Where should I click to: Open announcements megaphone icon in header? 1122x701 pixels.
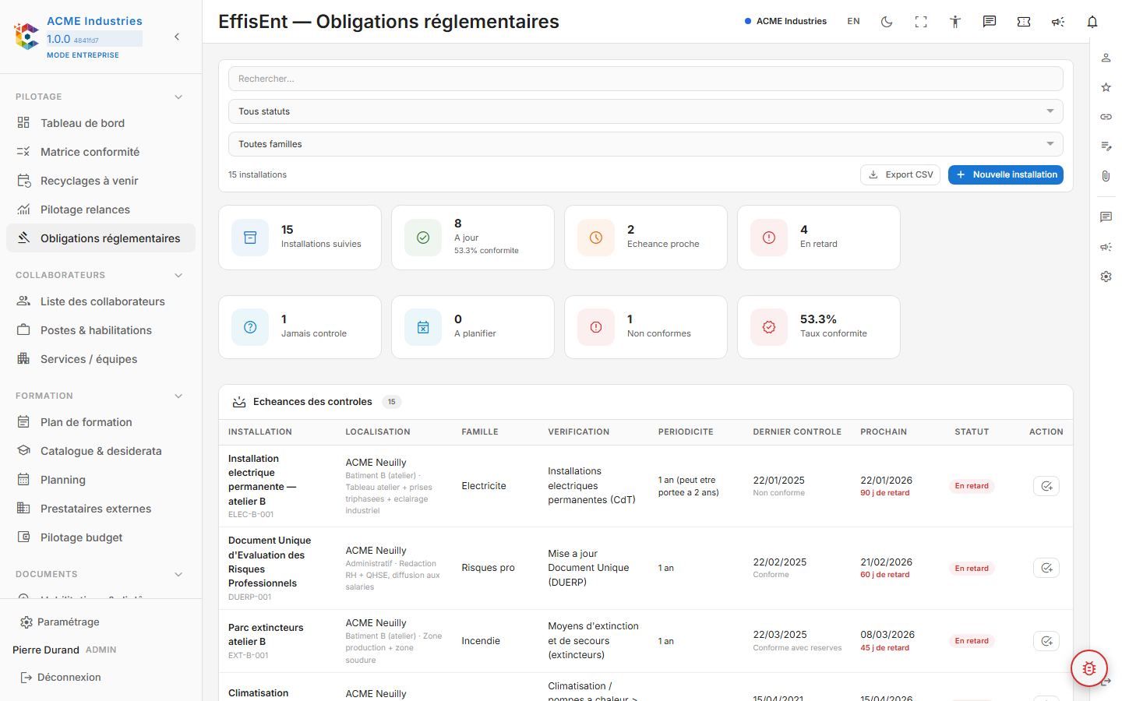1058,22
